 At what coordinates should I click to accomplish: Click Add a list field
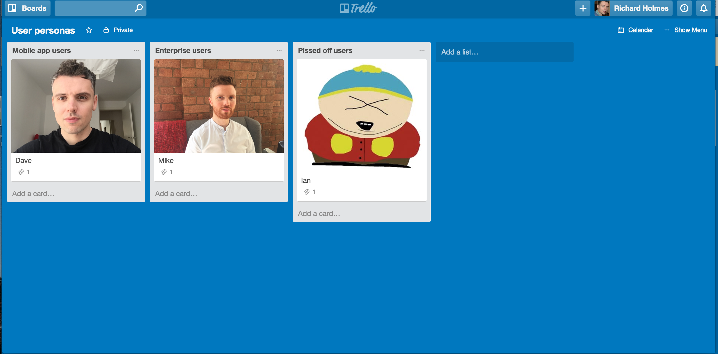click(x=504, y=52)
